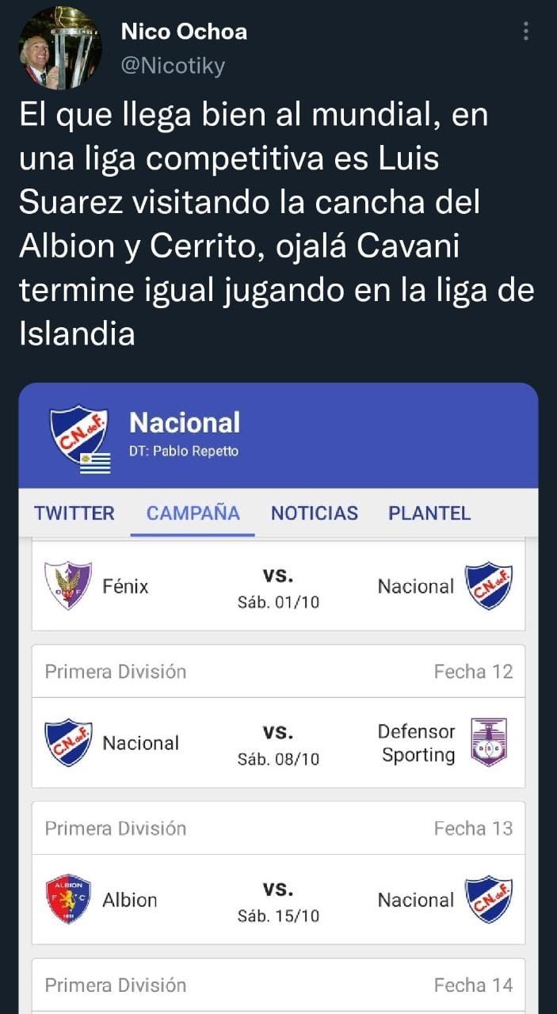Tap the Albion club crest
Image resolution: width=557 pixels, height=1014 pixels.
point(67,899)
